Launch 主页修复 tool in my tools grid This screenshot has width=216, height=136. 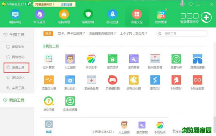tap(134, 61)
